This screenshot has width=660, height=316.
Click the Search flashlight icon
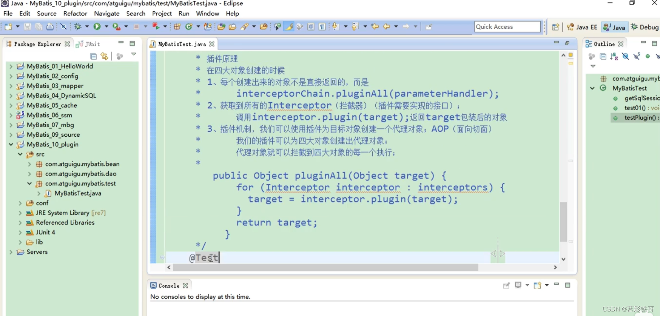[x=245, y=26]
